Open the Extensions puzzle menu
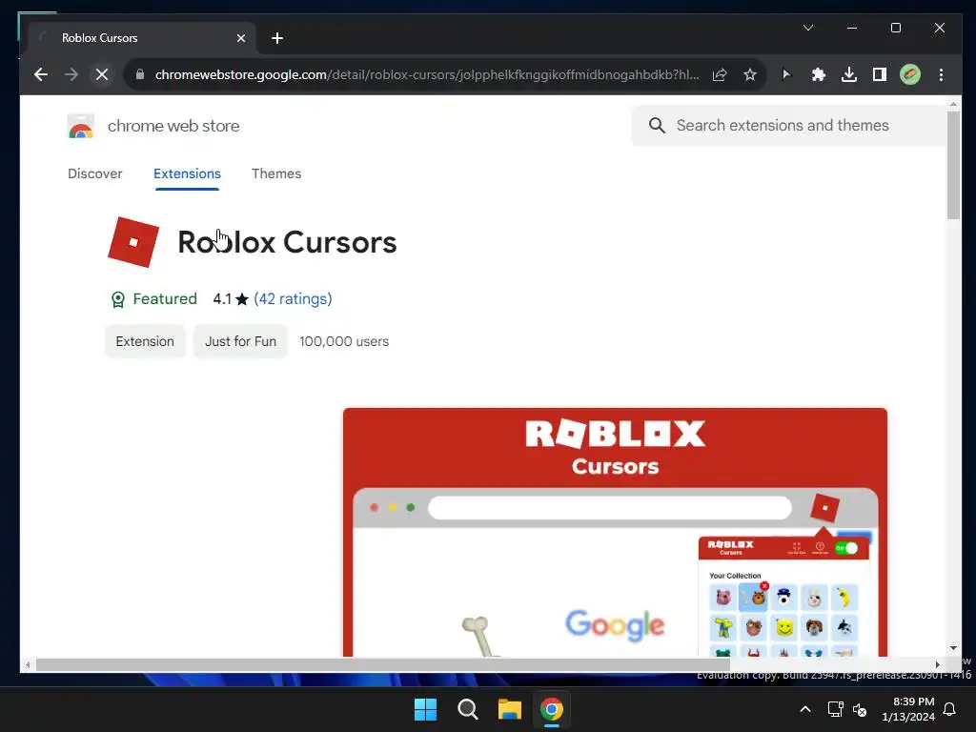The height and width of the screenshot is (732, 976). point(818,74)
